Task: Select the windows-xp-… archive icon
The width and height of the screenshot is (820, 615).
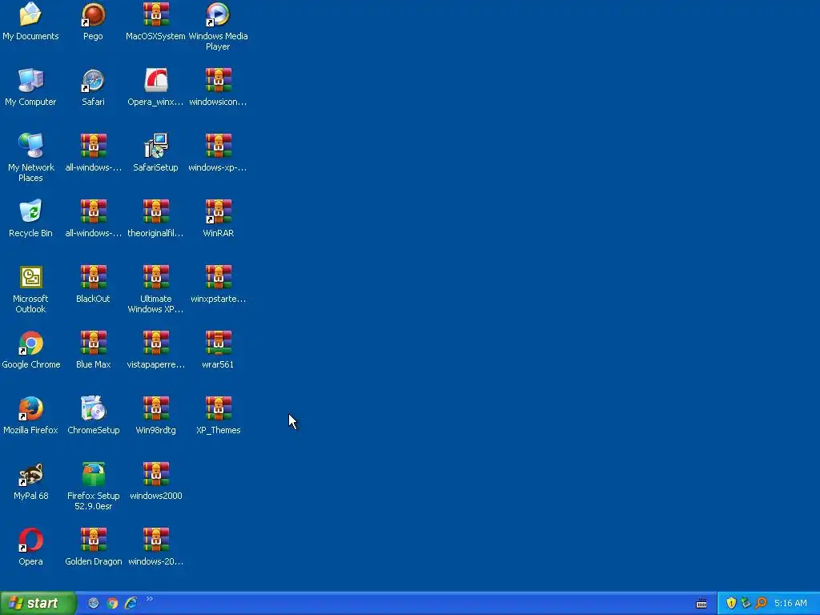Action: (218, 146)
